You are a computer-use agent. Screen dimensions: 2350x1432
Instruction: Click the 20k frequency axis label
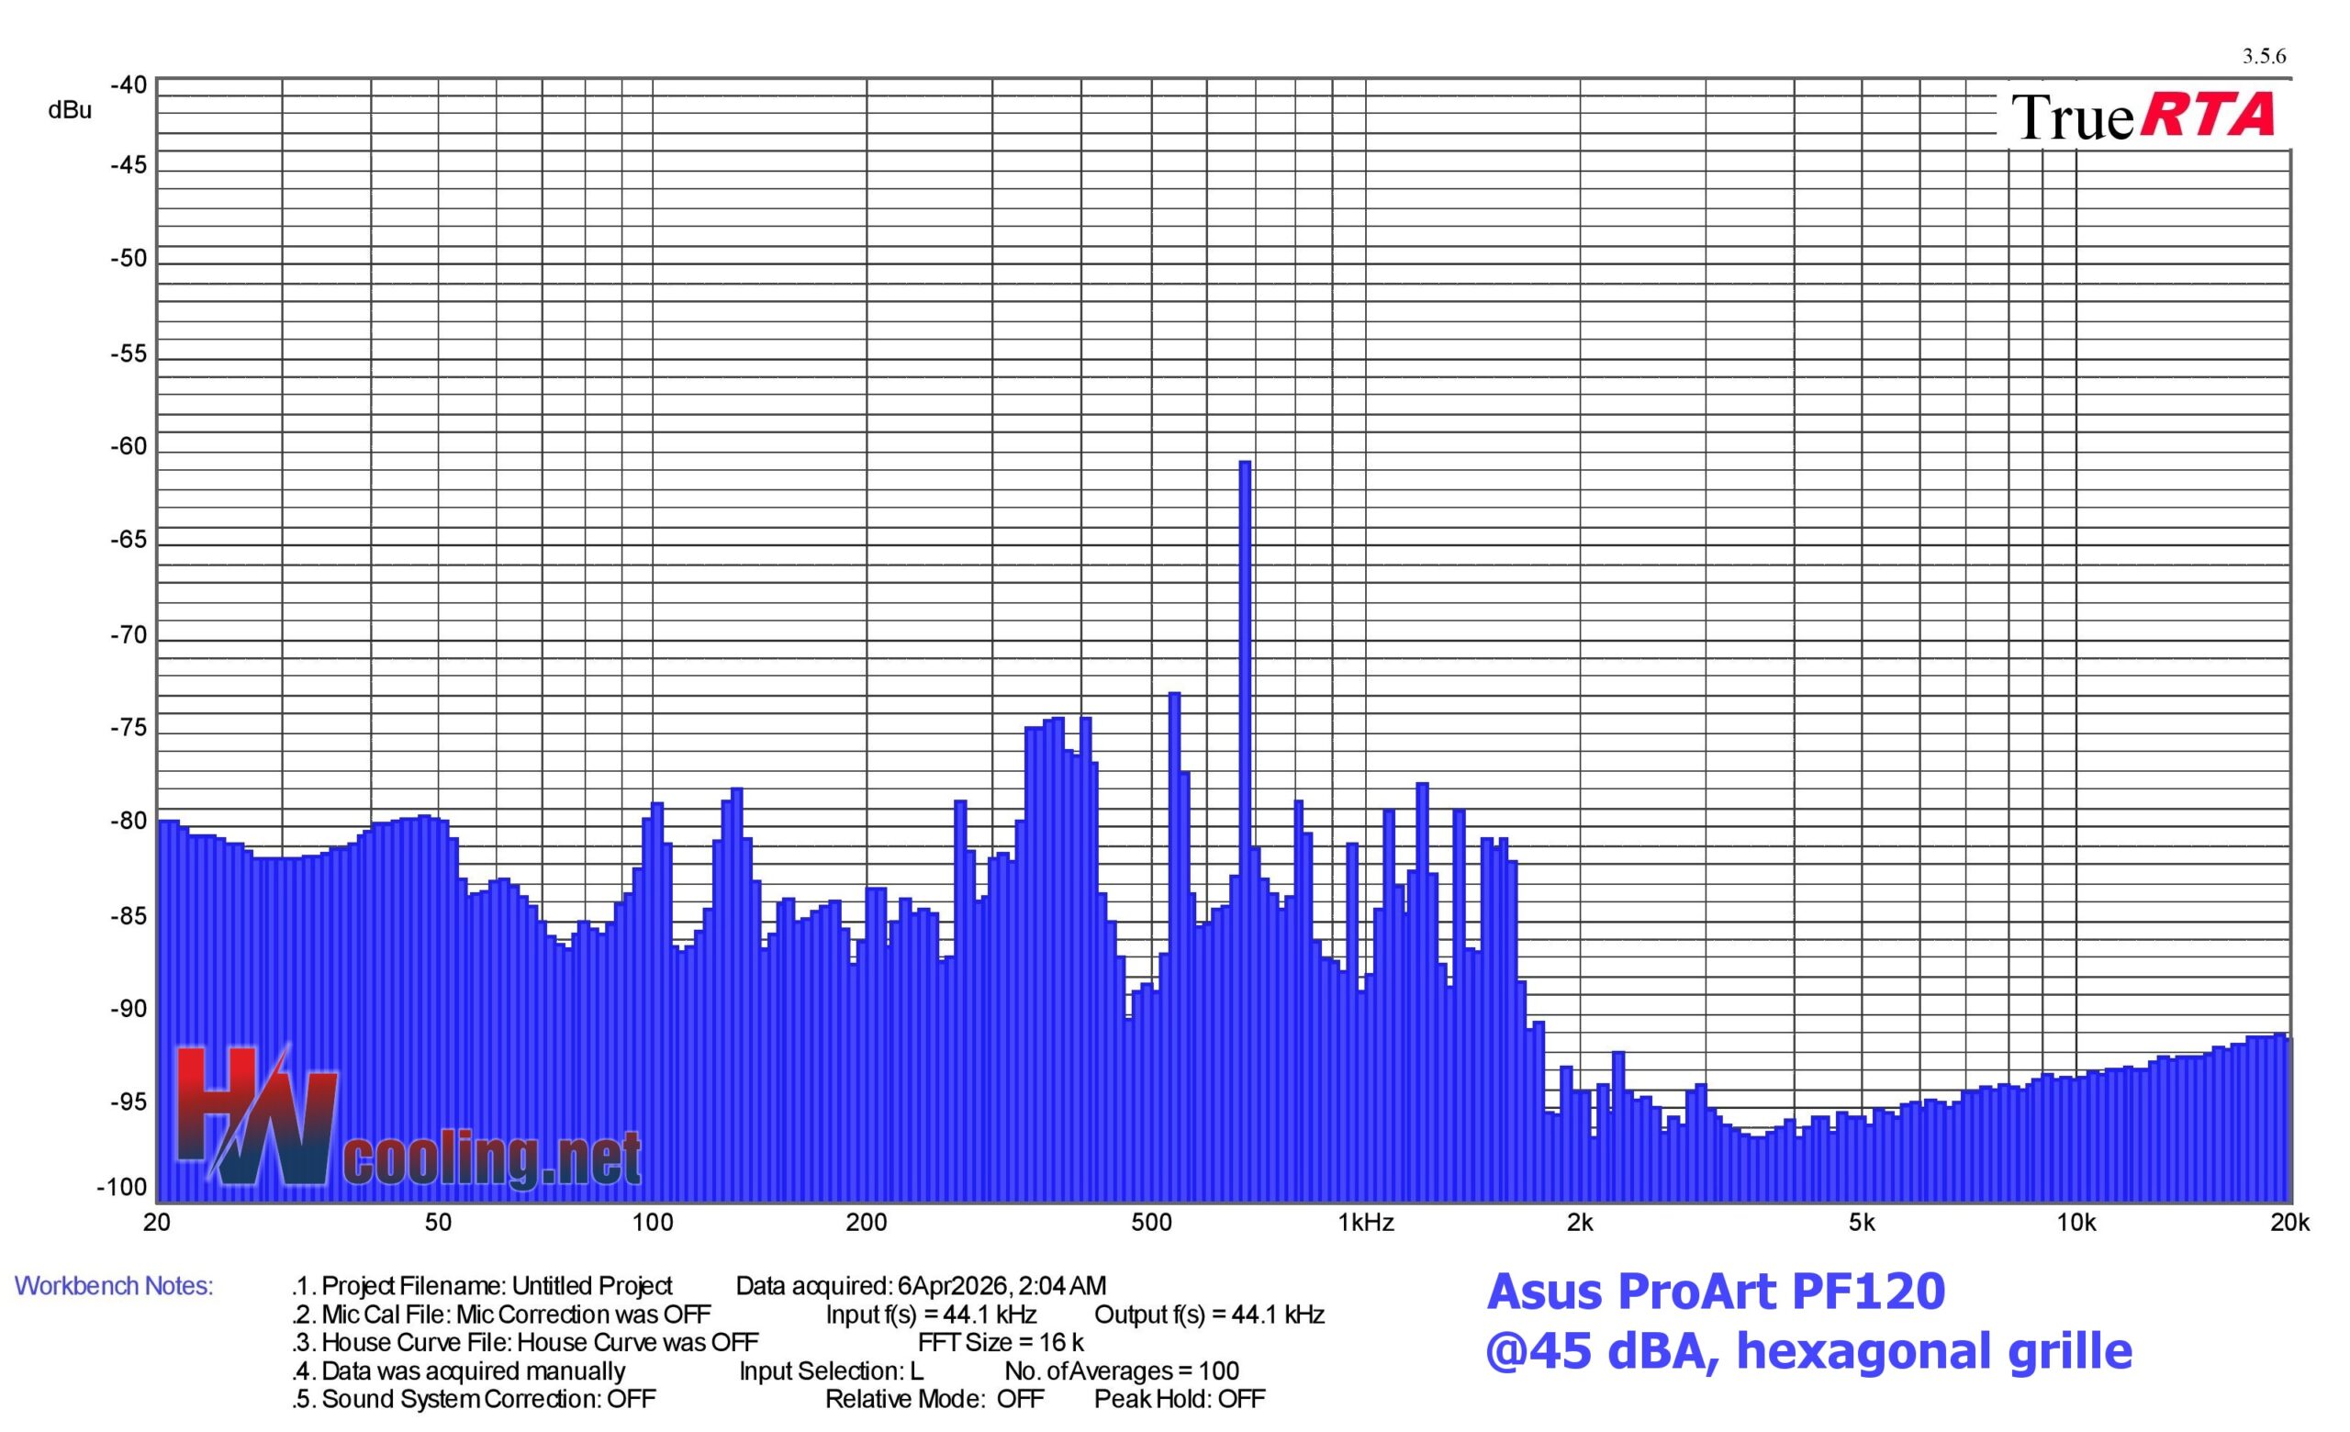click(2289, 1224)
